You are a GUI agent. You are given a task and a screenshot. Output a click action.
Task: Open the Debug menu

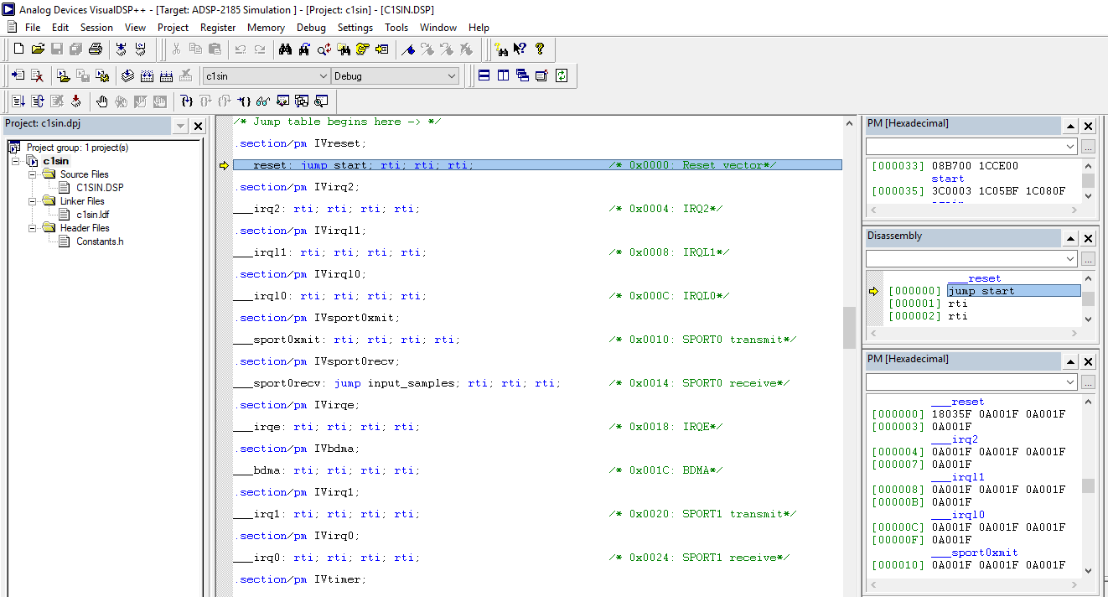pos(311,27)
